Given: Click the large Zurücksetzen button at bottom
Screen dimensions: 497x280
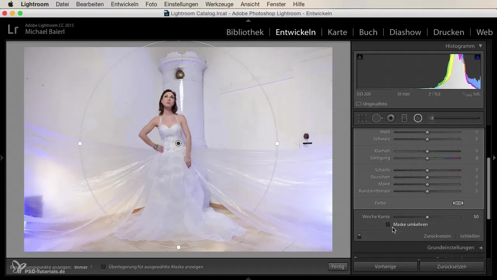Looking at the screenshot, I should pos(452,267).
